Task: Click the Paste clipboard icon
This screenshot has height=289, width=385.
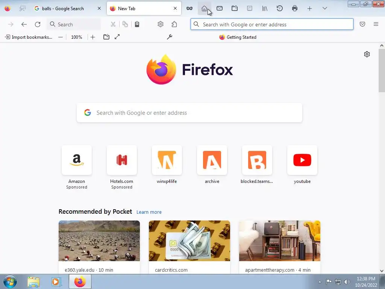Action: pyautogui.click(x=137, y=24)
